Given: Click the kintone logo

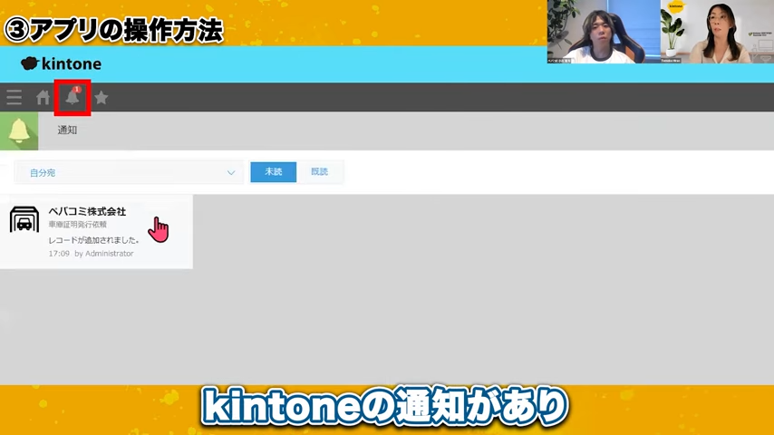Looking at the screenshot, I should [62, 63].
